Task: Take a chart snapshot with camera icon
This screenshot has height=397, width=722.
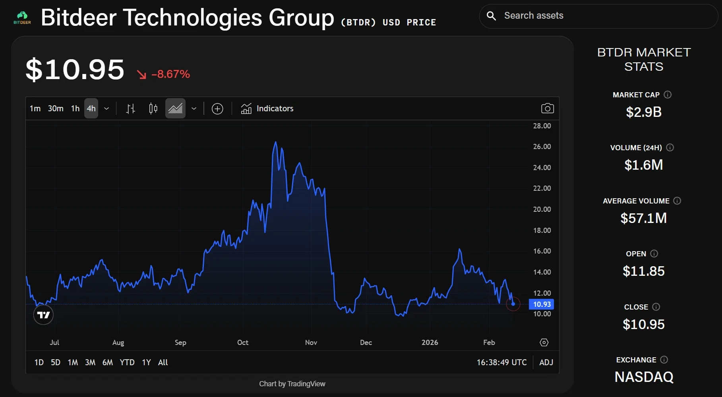Action: (547, 108)
